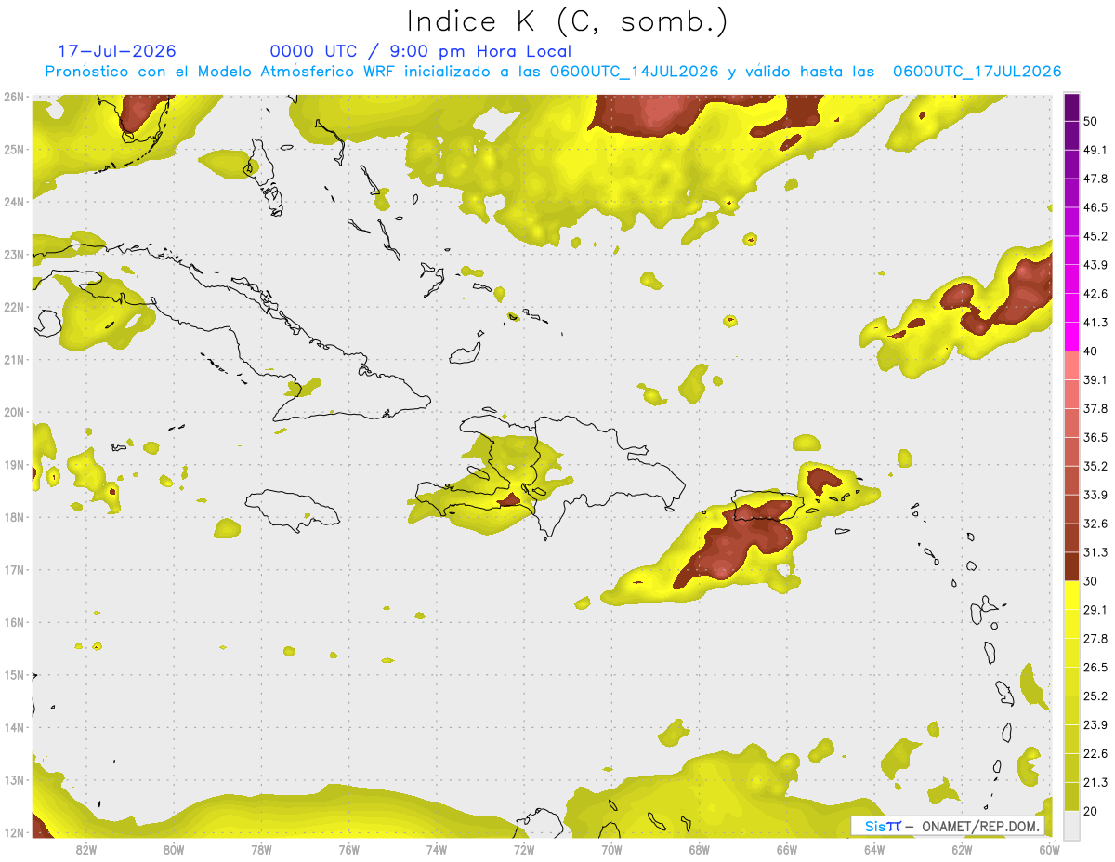Click the 66W longitude label
Image resolution: width=1115 pixels, height=862 pixels.
787,849
